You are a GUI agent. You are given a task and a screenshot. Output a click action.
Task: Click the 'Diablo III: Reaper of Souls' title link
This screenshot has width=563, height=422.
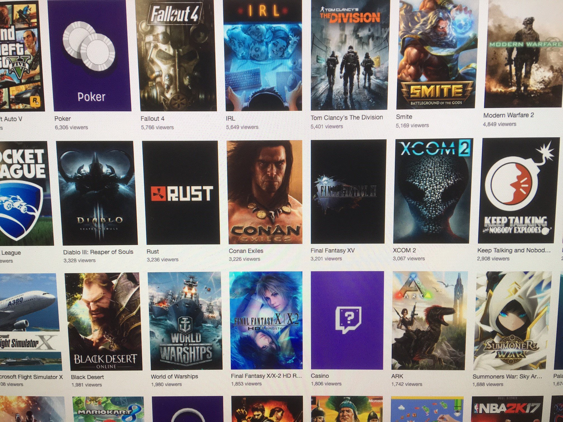coord(98,252)
